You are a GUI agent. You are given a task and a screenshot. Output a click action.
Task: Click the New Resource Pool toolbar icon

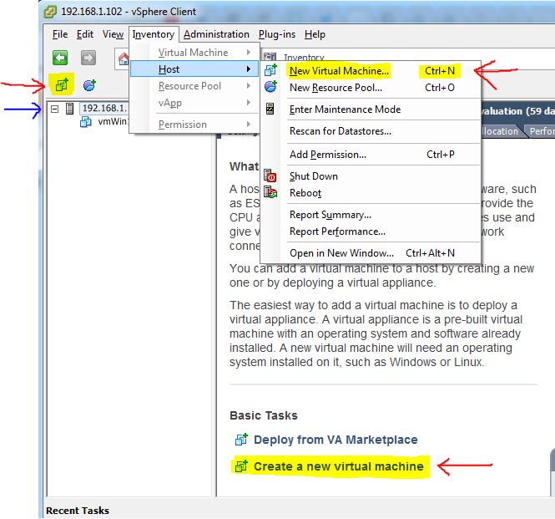click(x=89, y=85)
